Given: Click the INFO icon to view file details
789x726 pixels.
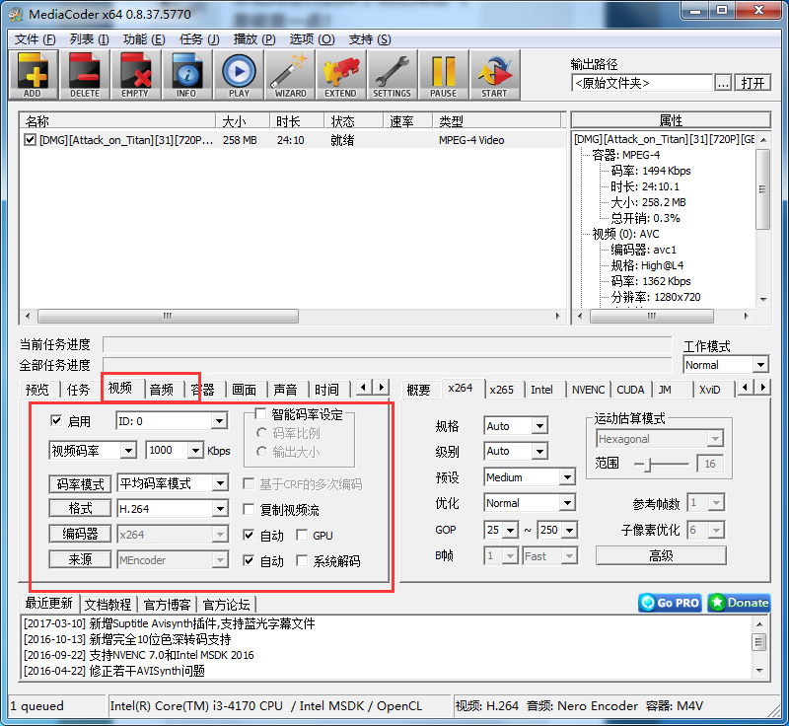Looking at the screenshot, I should point(186,74).
